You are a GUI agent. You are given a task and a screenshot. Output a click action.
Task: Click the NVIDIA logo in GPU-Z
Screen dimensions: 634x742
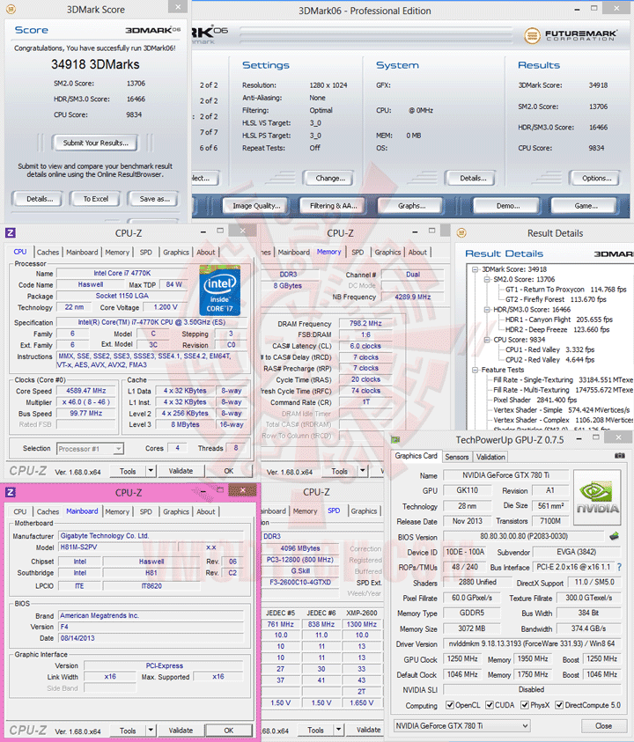tap(597, 498)
